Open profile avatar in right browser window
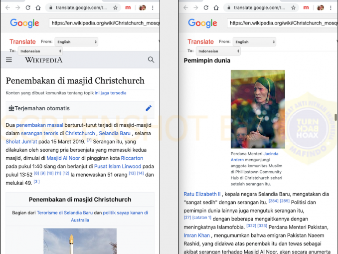 321,8
